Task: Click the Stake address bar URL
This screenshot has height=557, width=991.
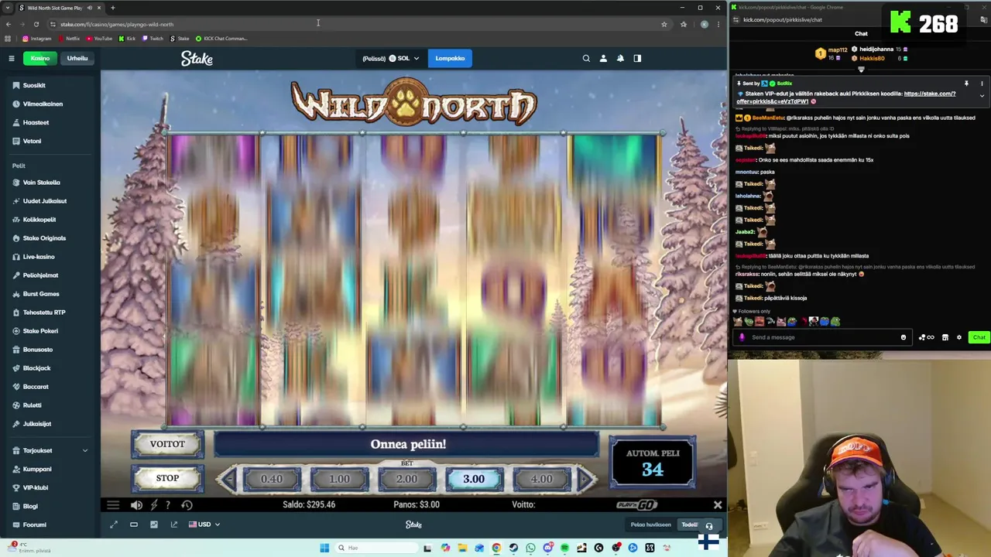Action: point(117,24)
